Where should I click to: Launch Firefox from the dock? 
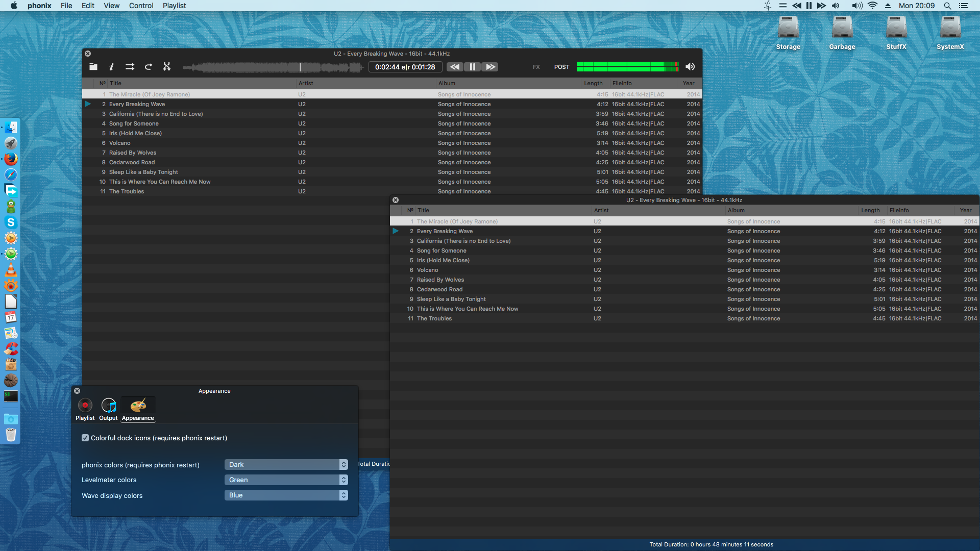click(11, 159)
